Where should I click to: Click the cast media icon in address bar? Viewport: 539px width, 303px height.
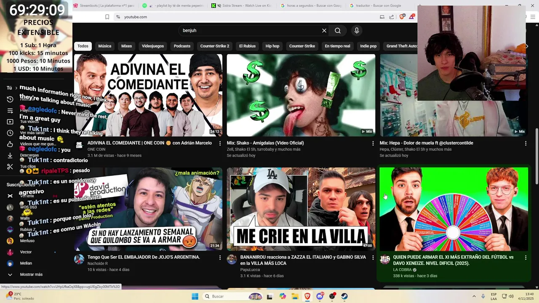382,17
